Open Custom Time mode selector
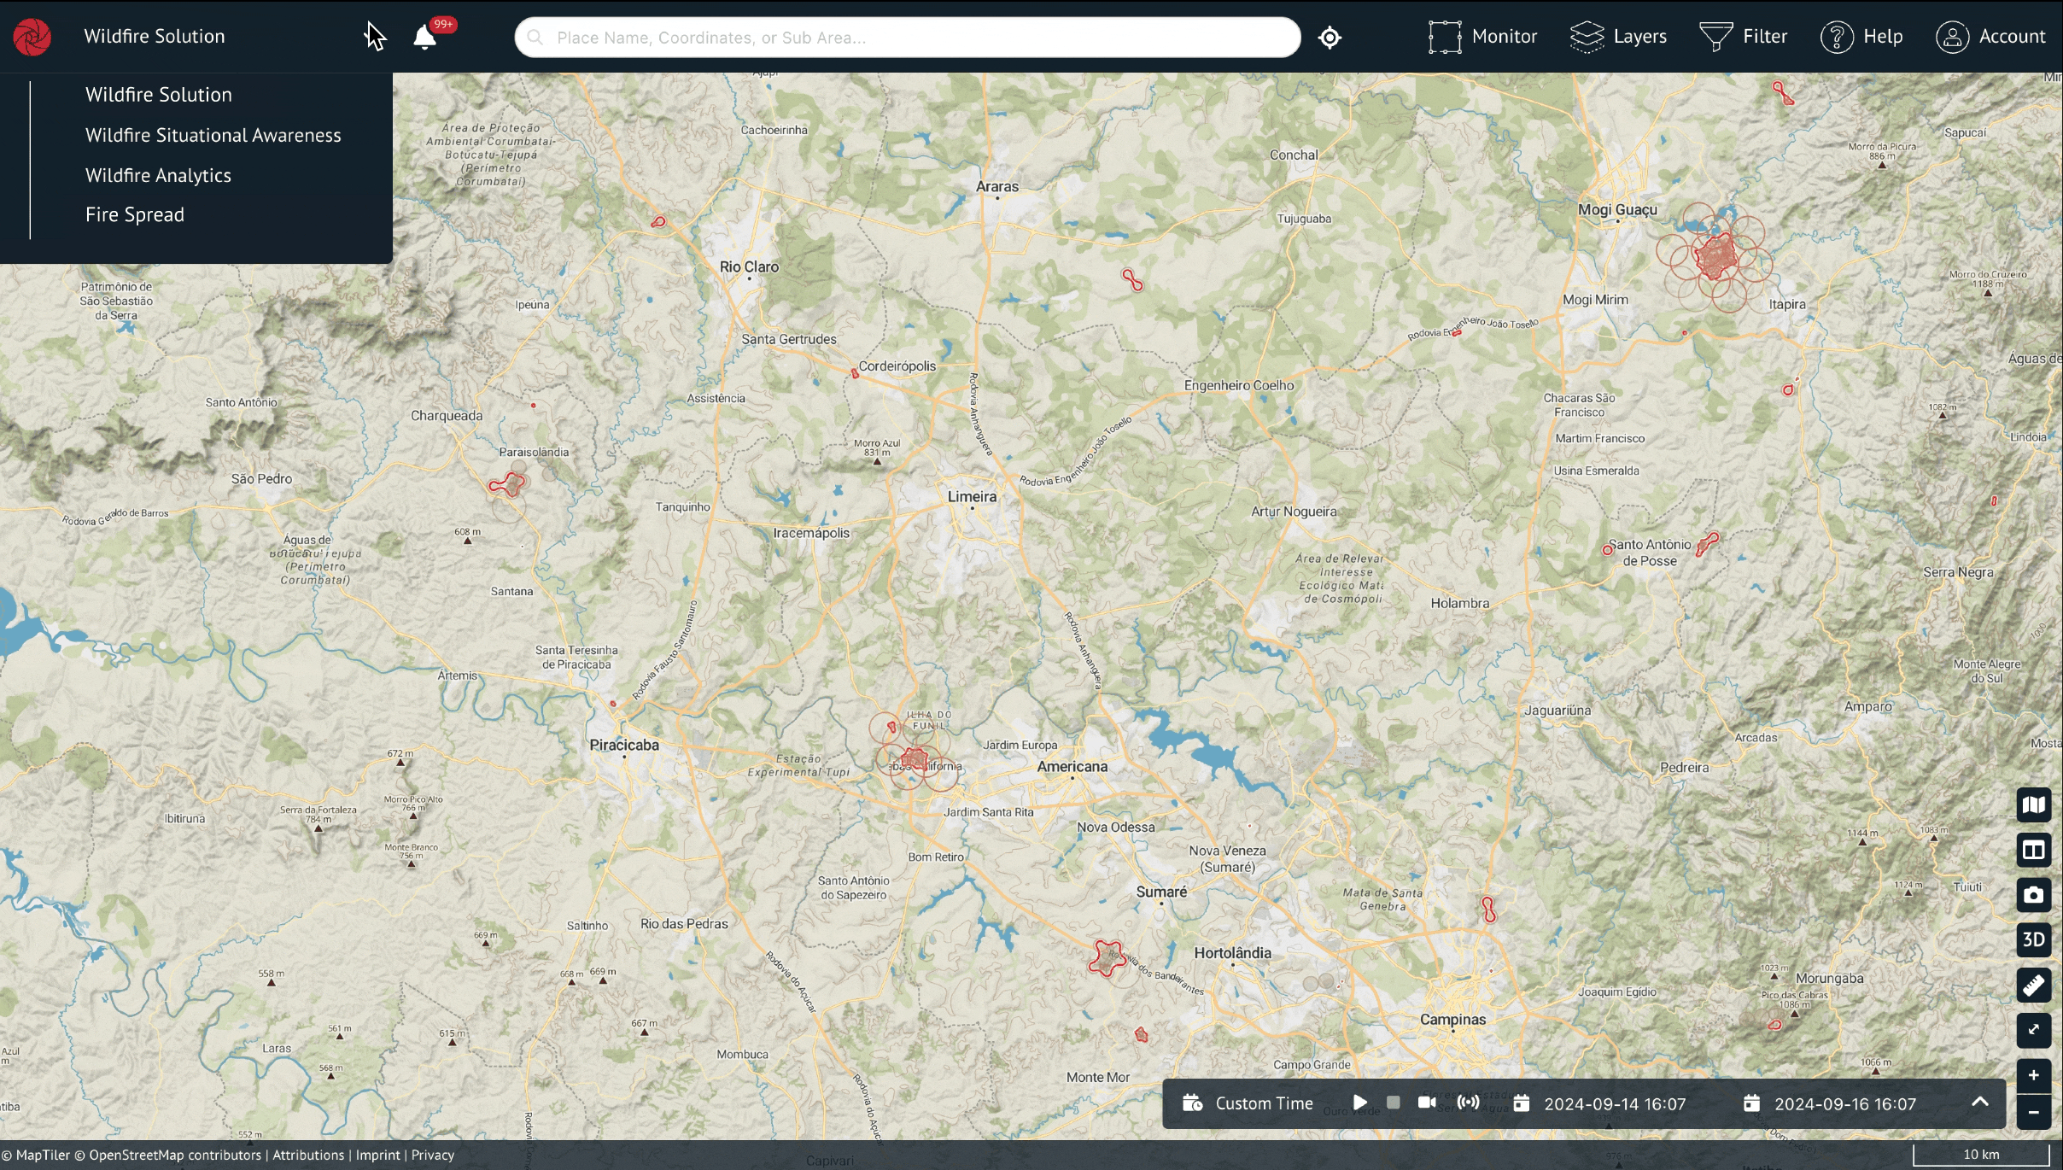 (x=1265, y=1103)
